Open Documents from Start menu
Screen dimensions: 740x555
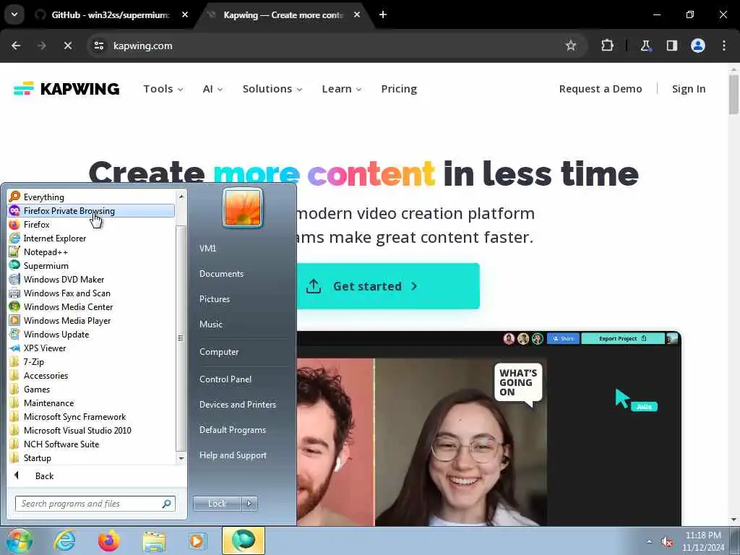point(221,274)
